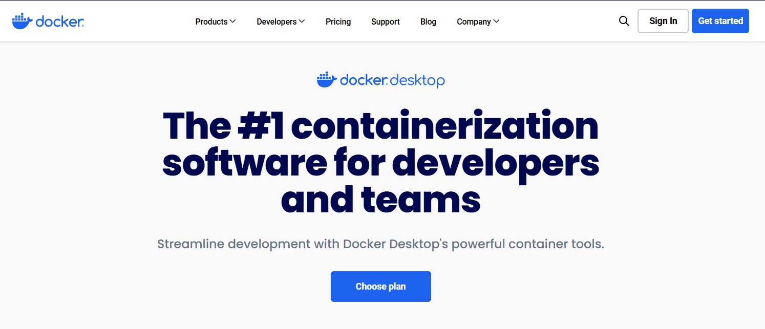
Task: Go to the Pricing page
Action: pyautogui.click(x=338, y=21)
